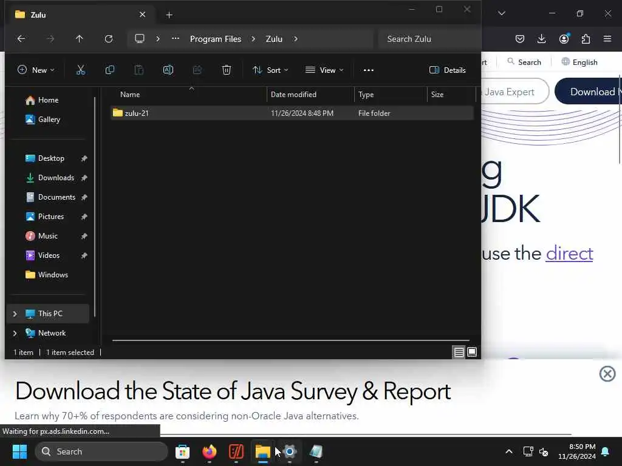
Task: Switch to details list view icon
Action: coord(459,352)
